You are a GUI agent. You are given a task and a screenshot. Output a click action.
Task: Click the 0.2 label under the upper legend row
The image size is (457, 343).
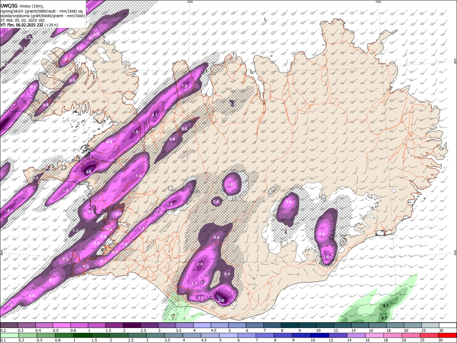pyautogui.click(x=4, y=330)
